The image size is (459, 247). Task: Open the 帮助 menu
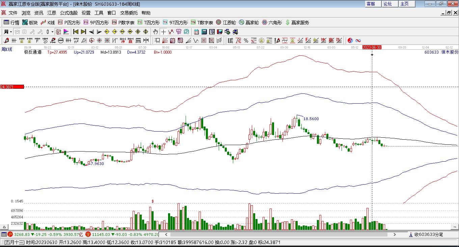(146, 13)
